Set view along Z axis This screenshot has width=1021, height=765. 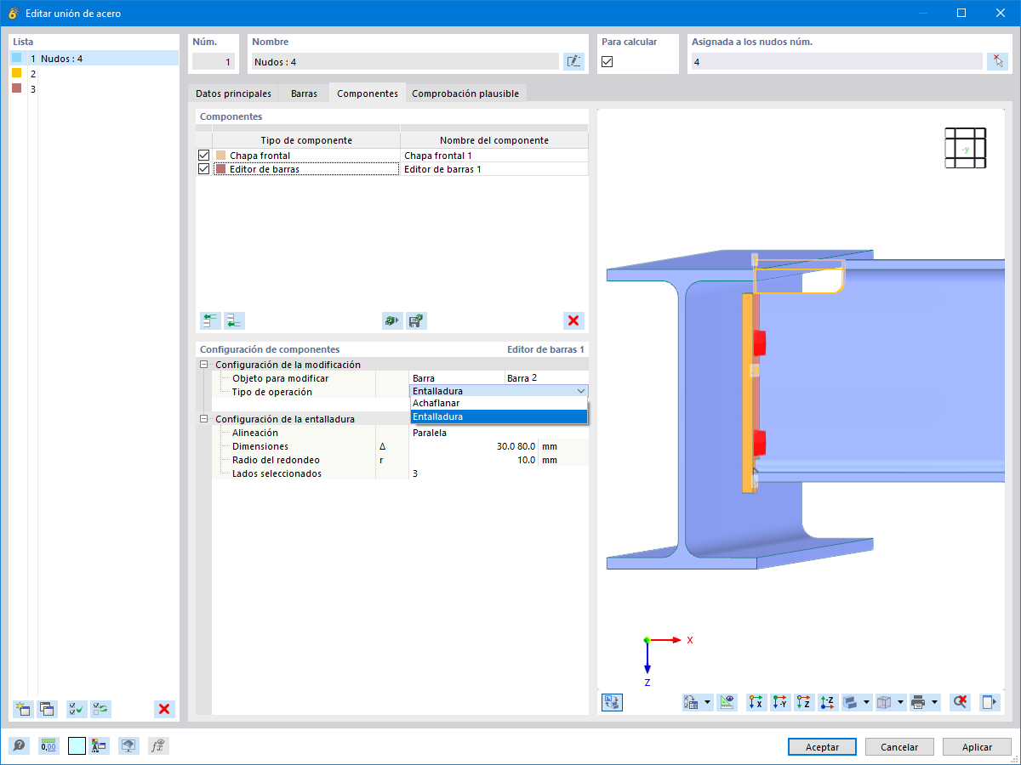tap(804, 702)
